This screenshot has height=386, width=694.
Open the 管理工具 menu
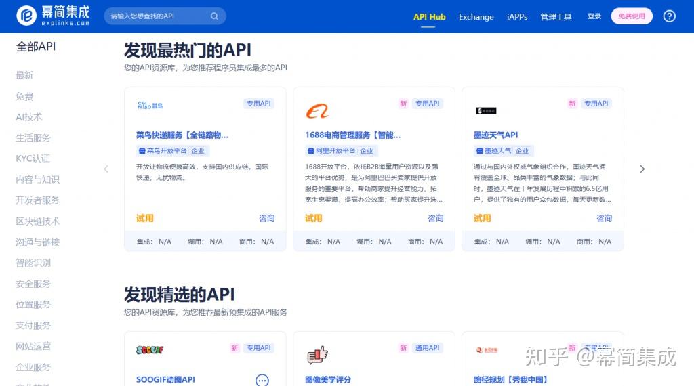[x=556, y=17]
